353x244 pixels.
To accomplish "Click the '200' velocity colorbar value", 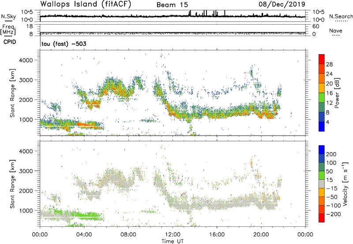I will (x=331, y=154).
